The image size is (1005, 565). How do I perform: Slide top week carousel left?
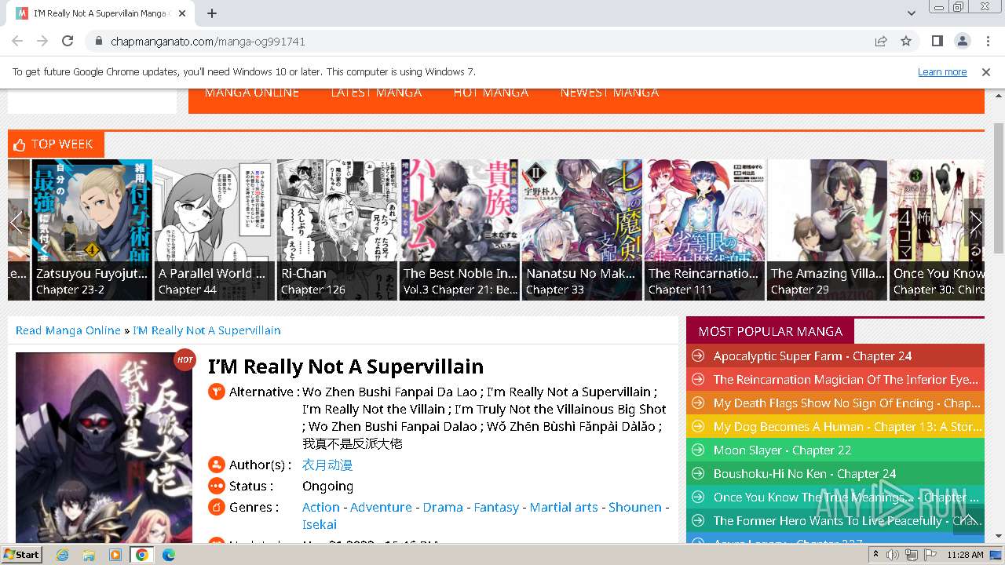pyautogui.click(x=17, y=223)
